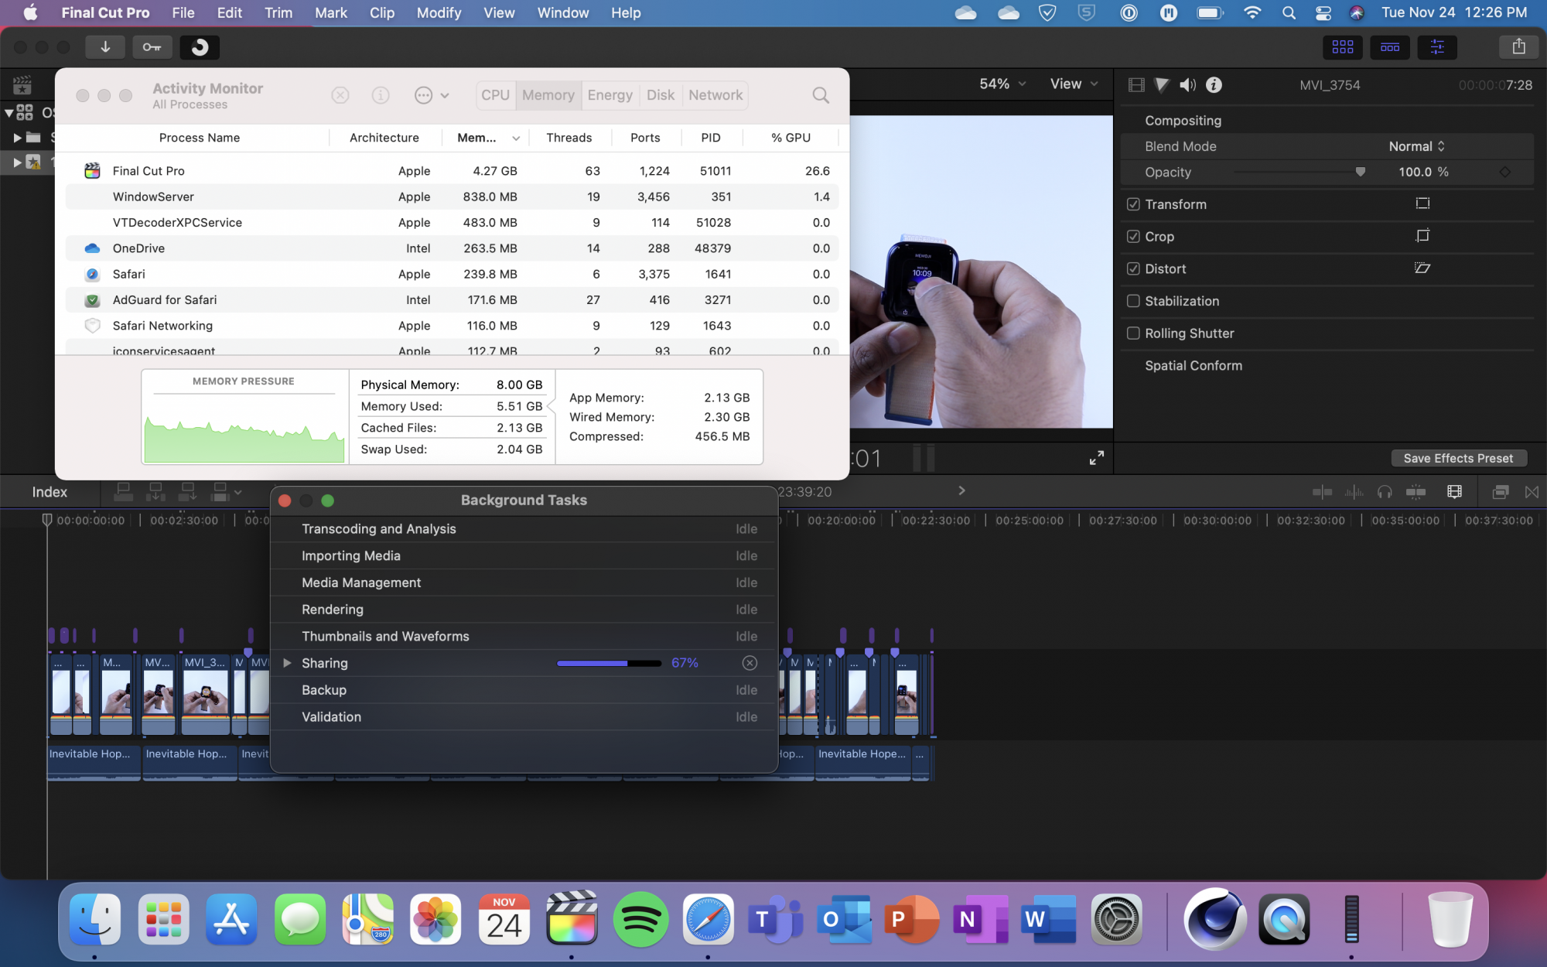Uncheck the Crop checkbox
1547x967 pixels.
[x=1133, y=237]
